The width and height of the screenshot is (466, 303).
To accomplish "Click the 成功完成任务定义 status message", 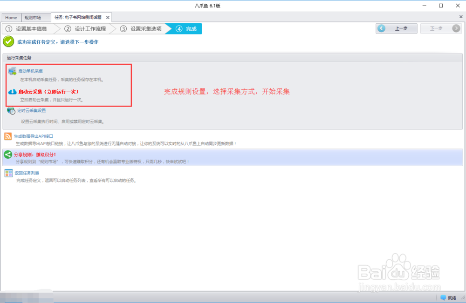I will coord(58,42).
